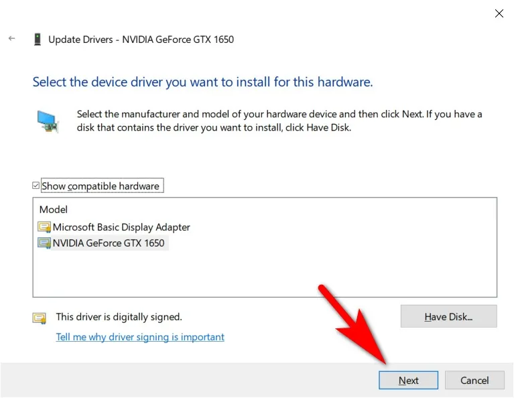Image resolution: width=514 pixels, height=398 pixels.
Task: Click the Update Drivers title text
Action: pos(141,40)
